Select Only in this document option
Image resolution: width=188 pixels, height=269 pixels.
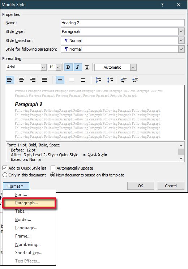[5, 175]
